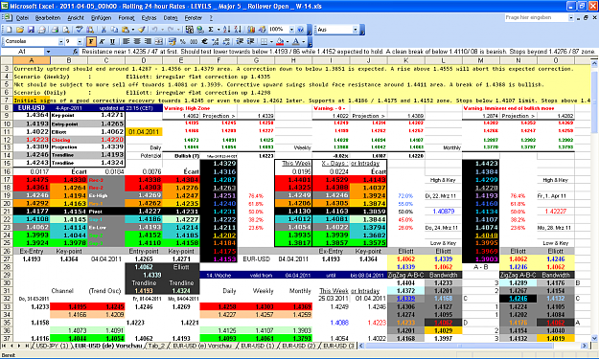This screenshot has height=359, width=599.
Task: Apply the Fill Color bucket swatch
Action: [280, 41]
